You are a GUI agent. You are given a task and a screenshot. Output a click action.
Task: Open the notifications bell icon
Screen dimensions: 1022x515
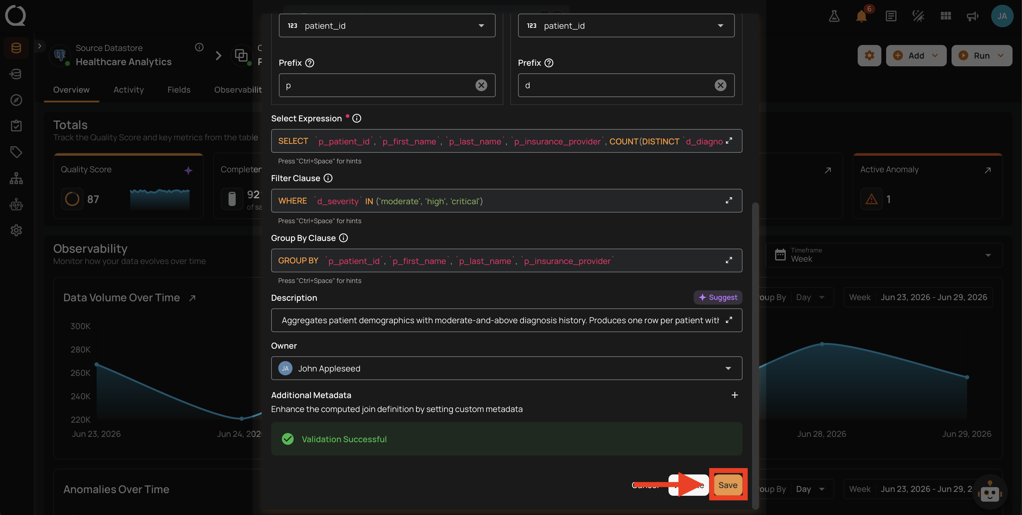pos(861,16)
